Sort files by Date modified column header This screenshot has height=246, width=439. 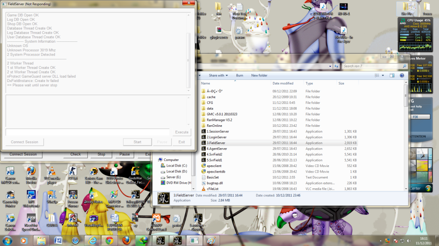[x=283, y=83]
